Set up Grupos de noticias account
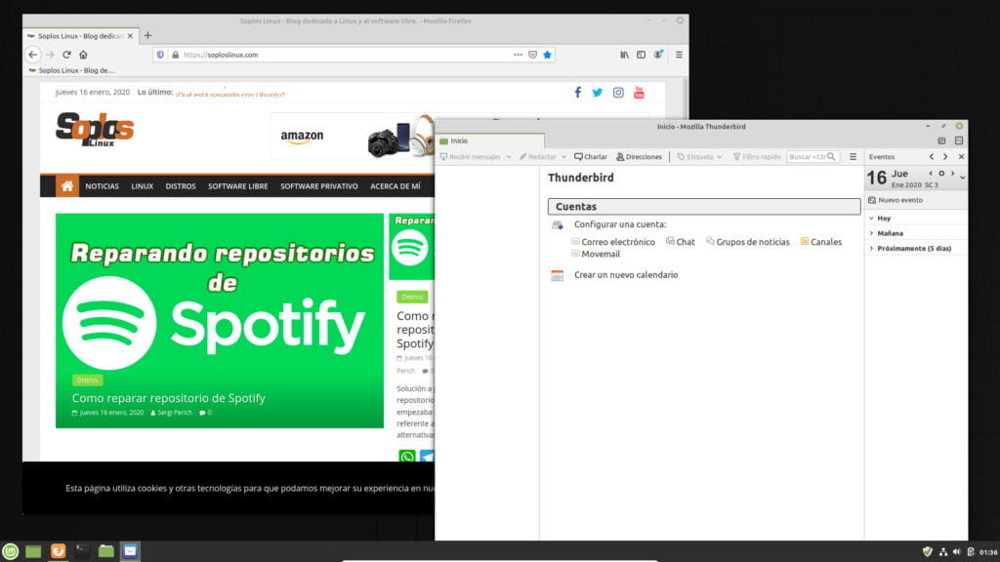1000x562 pixels. (747, 242)
